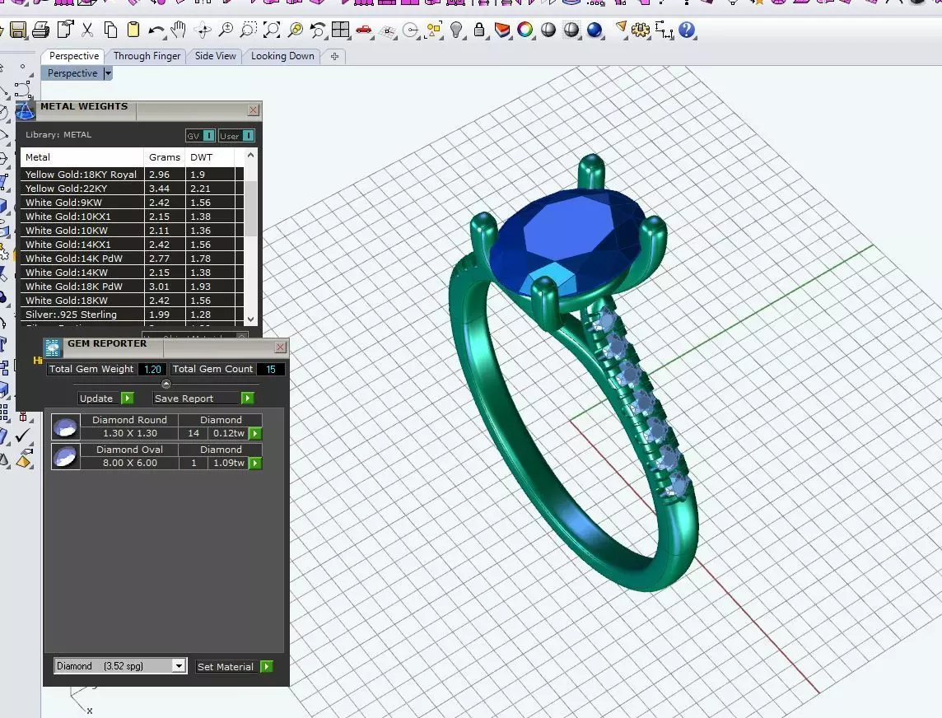Screen dimensions: 942x718
Task: Toggle the GV library switch
Action: click(208, 136)
